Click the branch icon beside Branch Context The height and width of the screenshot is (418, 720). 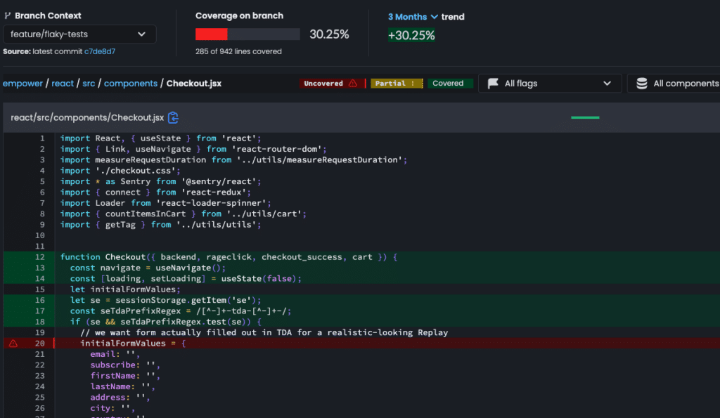(x=8, y=15)
